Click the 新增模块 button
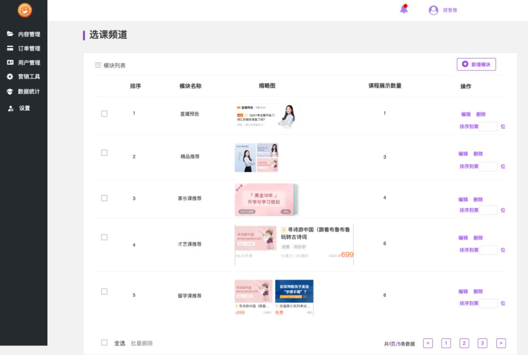528x355 pixels. (x=476, y=64)
